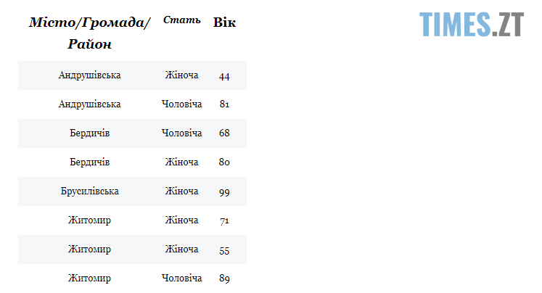Select Чоловіча in the age 89 row
Screen dimensions: 542x293
click(x=181, y=278)
